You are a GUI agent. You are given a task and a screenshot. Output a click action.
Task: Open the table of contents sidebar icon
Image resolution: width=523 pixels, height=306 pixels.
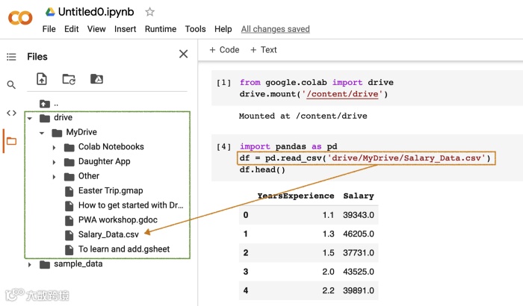11,57
